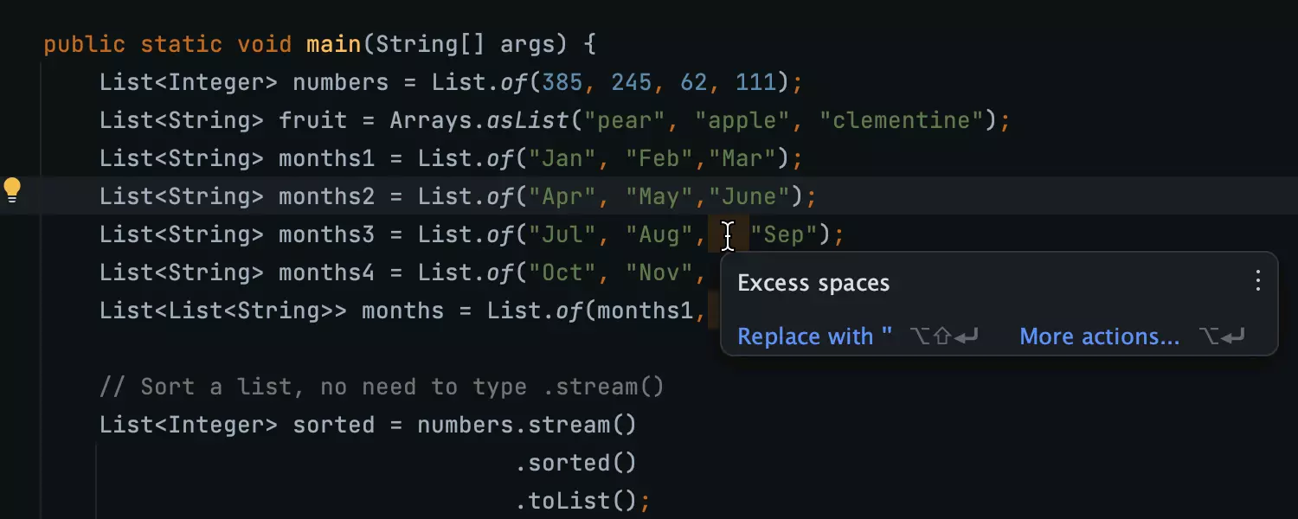Click the 'Sort a list' comment line
The image size is (1298, 519).
[381, 387]
